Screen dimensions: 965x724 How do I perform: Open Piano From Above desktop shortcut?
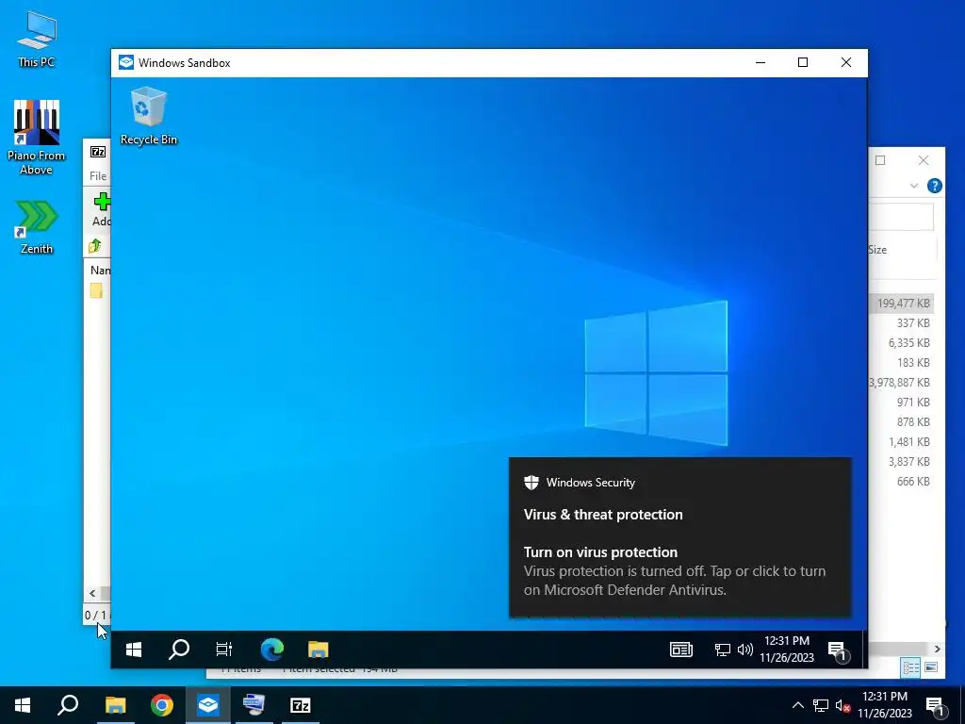[37, 138]
